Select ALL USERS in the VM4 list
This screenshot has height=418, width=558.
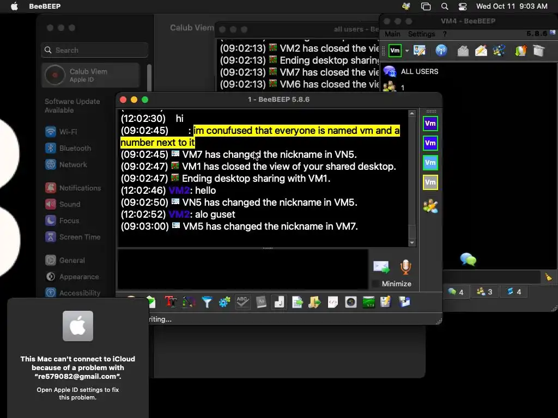tap(420, 71)
